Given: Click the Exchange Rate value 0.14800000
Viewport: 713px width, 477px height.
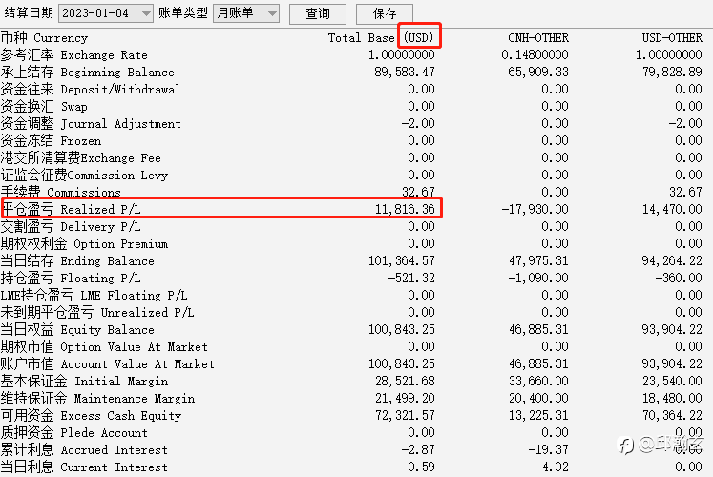Looking at the screenshot, I should [x=535, y=54].
